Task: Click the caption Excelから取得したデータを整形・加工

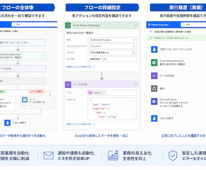Action: pyautogui.click(x=102, y=136)
